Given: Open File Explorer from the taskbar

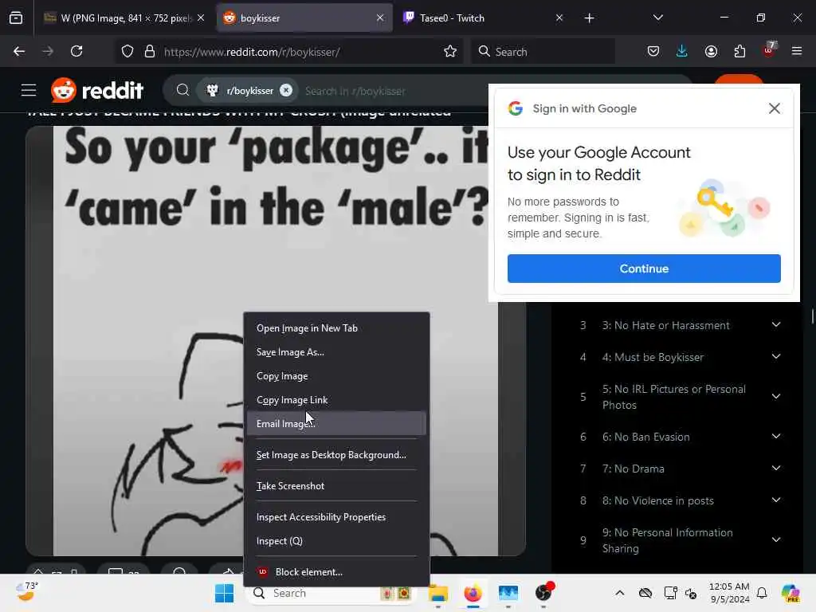Looking at the screenshot, I should (438, 593).
